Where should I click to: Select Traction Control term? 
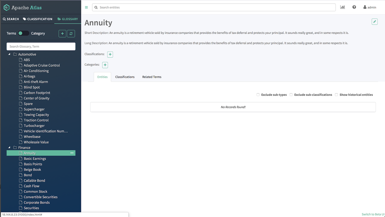click(x=36, y=120)
